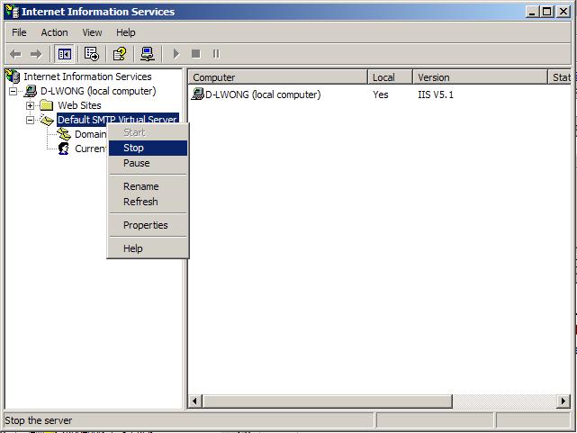Click the Stop the server status bar text
This screenshot has width=577, height=433.
[39, 420]
